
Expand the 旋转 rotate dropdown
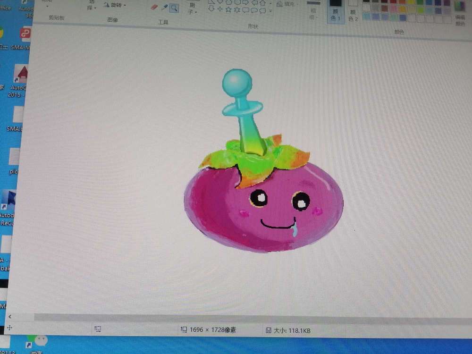tap(115, 5)
